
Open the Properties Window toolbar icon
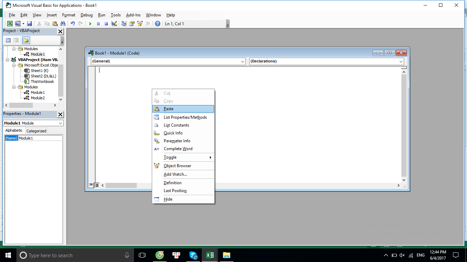point(132,24)
